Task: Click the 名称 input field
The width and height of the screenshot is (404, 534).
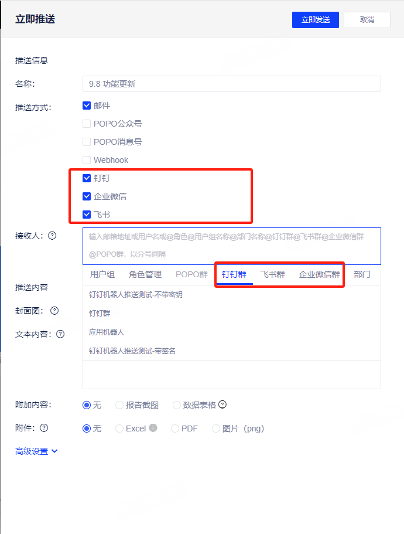Action: tap(231, 84)
